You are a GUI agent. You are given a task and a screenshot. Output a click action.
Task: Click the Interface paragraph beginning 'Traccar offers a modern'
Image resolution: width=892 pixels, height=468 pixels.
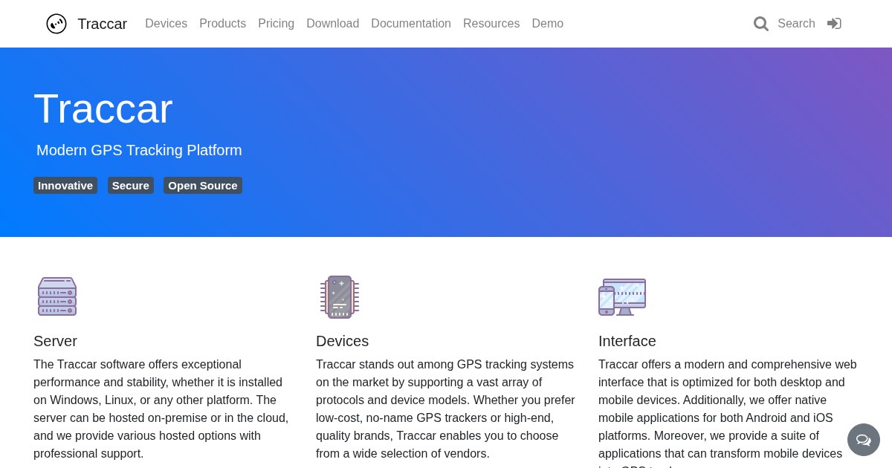(728, 413)
